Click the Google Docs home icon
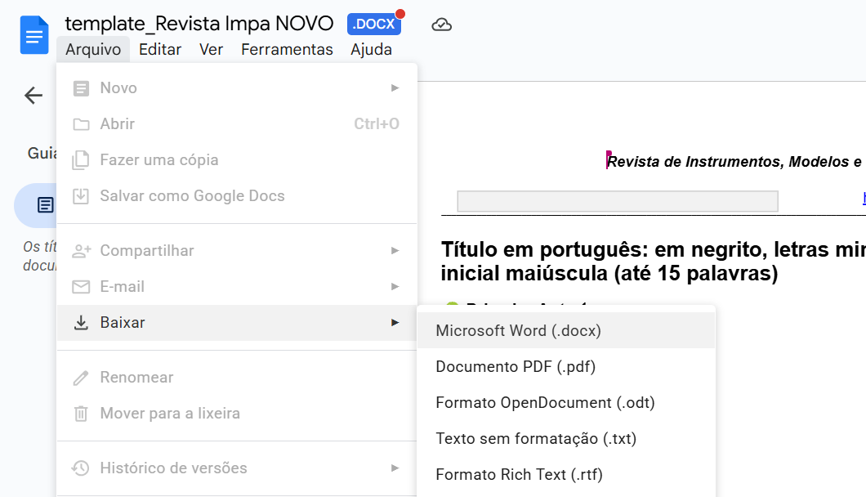The image size is (866, 497). (34, 36)
